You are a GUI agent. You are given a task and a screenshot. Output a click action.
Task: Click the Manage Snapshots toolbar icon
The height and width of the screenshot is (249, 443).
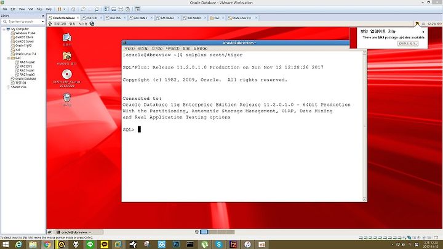pyautogui.click(x=97, y=9)
